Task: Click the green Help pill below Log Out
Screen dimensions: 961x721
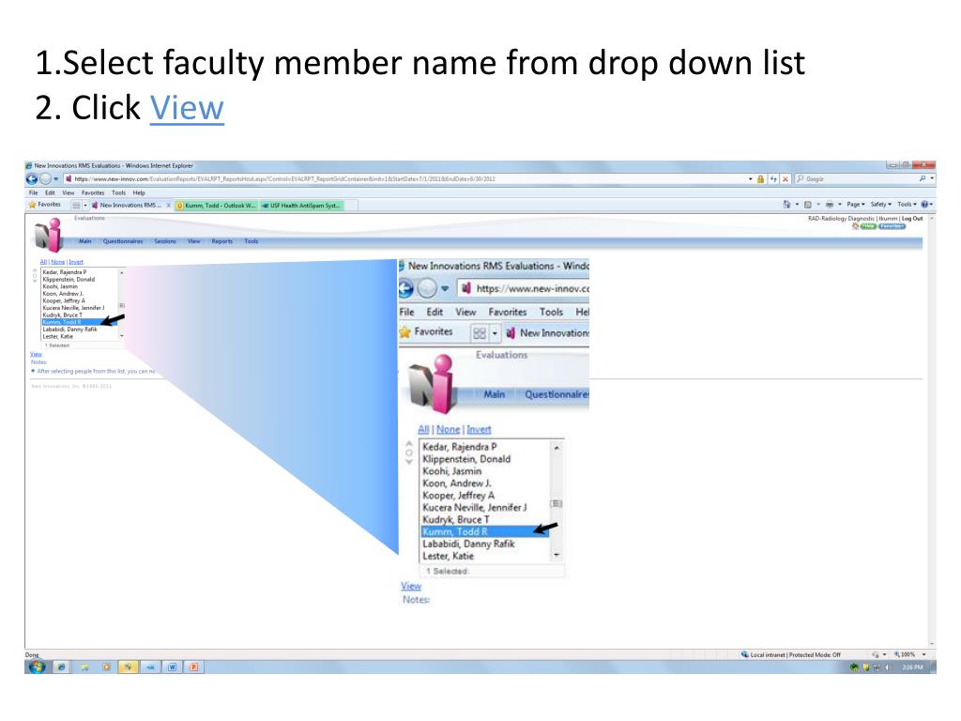Action: [868, 226]
